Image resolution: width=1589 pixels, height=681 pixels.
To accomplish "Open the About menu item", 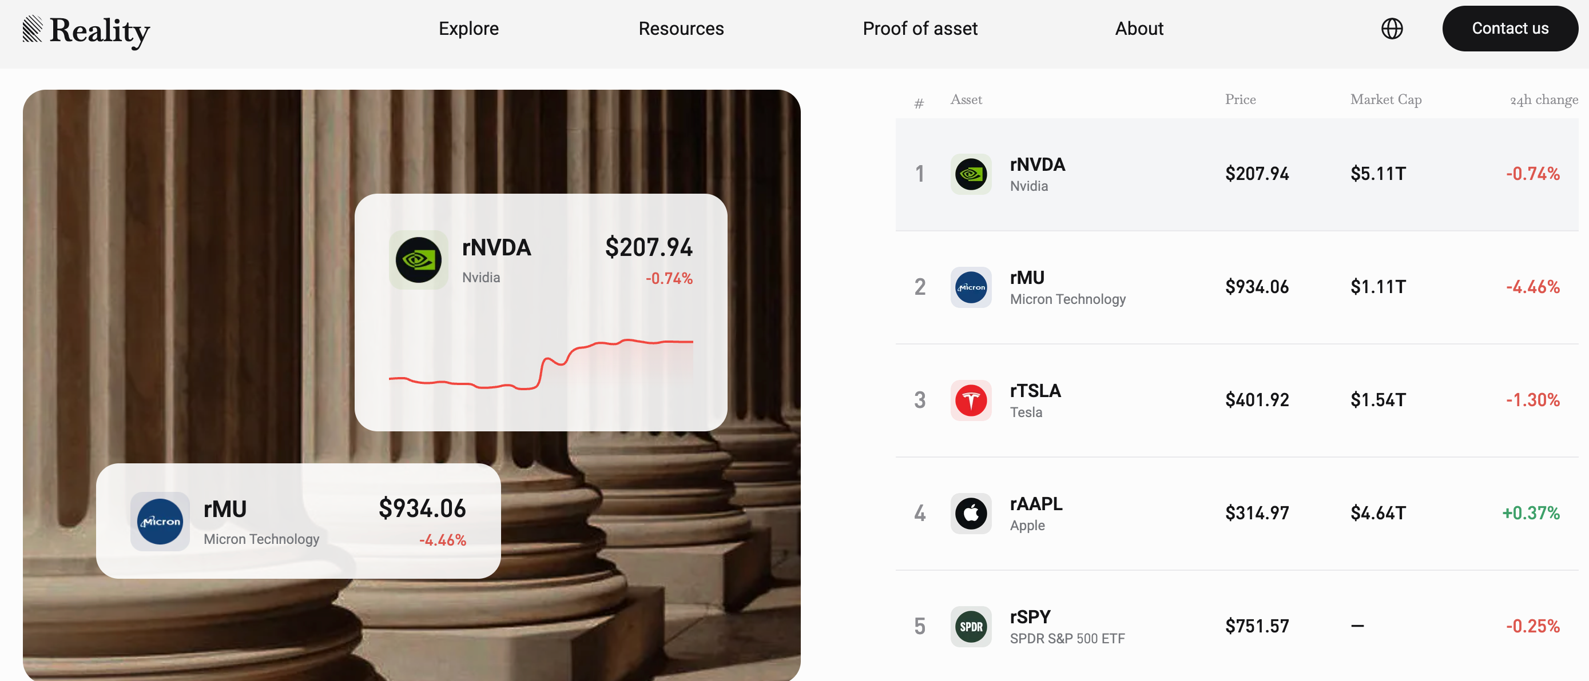I will [1139, 29].
